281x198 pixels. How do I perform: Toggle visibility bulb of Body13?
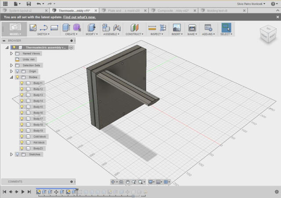pyautogui.click(x=22, y=95)
